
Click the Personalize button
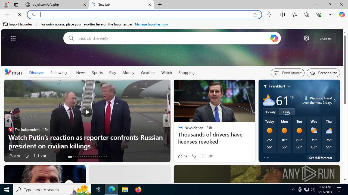click(323, 73)
